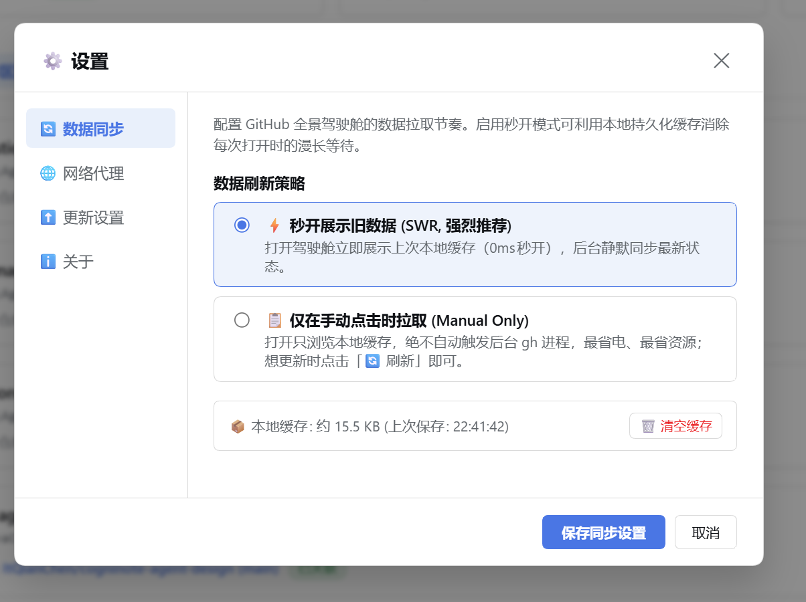This screenshot has height=602, width=806.
Task: Click the intro paragraph starting 配置 GitHub
Action: click(471, 135)
